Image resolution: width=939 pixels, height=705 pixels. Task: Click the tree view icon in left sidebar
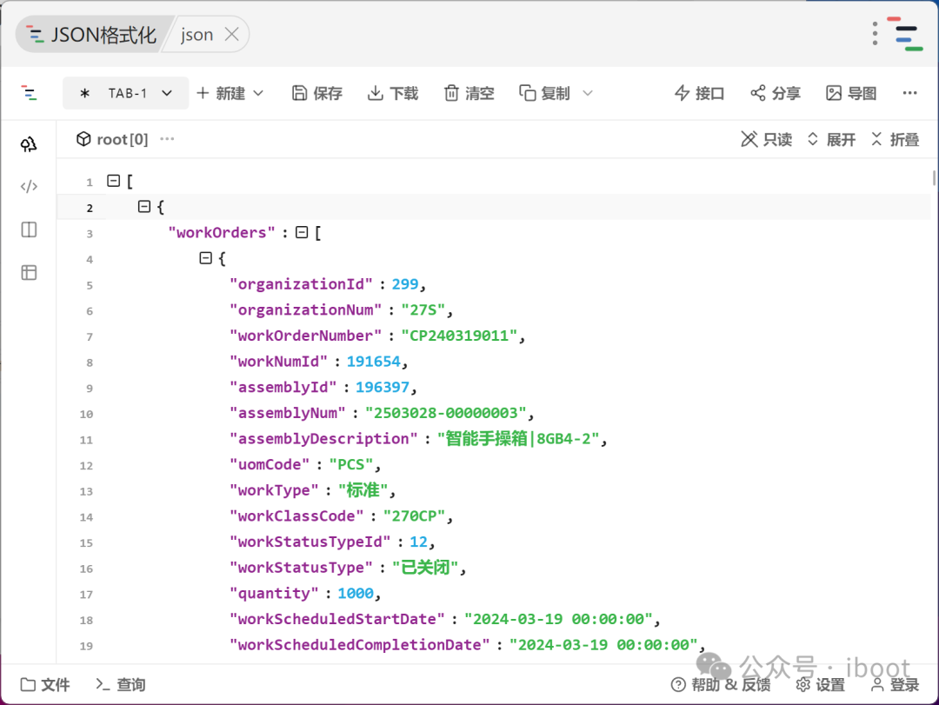click(29, 144)
